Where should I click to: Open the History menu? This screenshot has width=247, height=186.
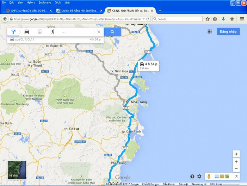coord(31,3)
